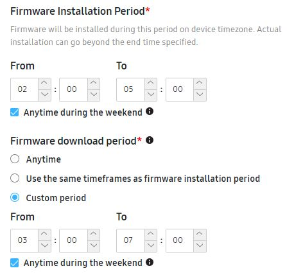Select the Custom period radio button

pyautogui.click(x=15, y=197)
